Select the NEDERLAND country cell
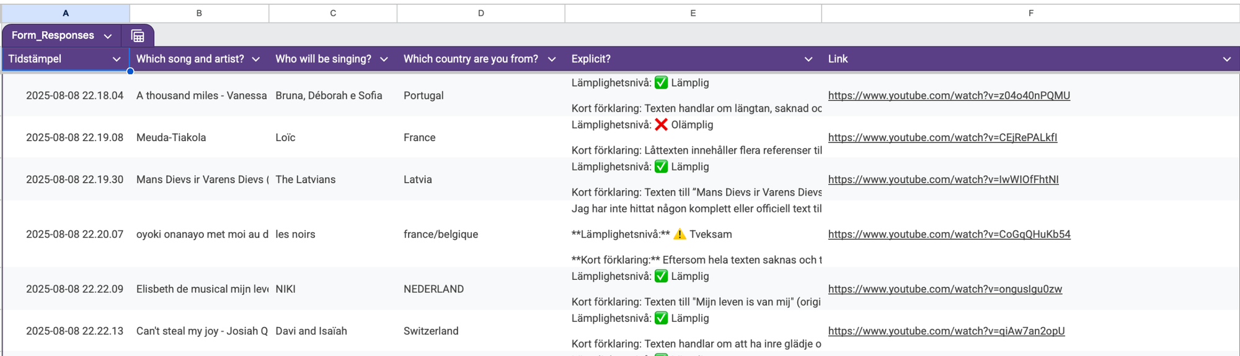1240x356 pixels. pos(481,289)
